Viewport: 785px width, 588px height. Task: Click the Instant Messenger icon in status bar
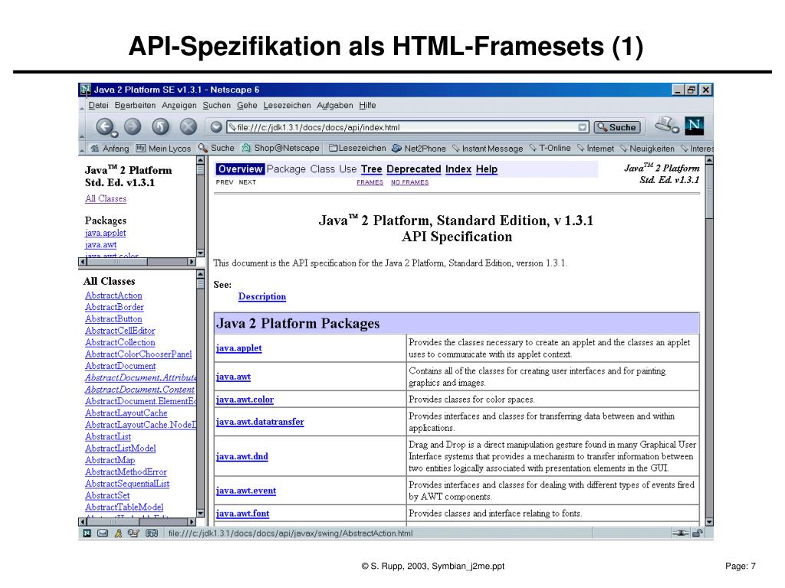click(118, 534)
